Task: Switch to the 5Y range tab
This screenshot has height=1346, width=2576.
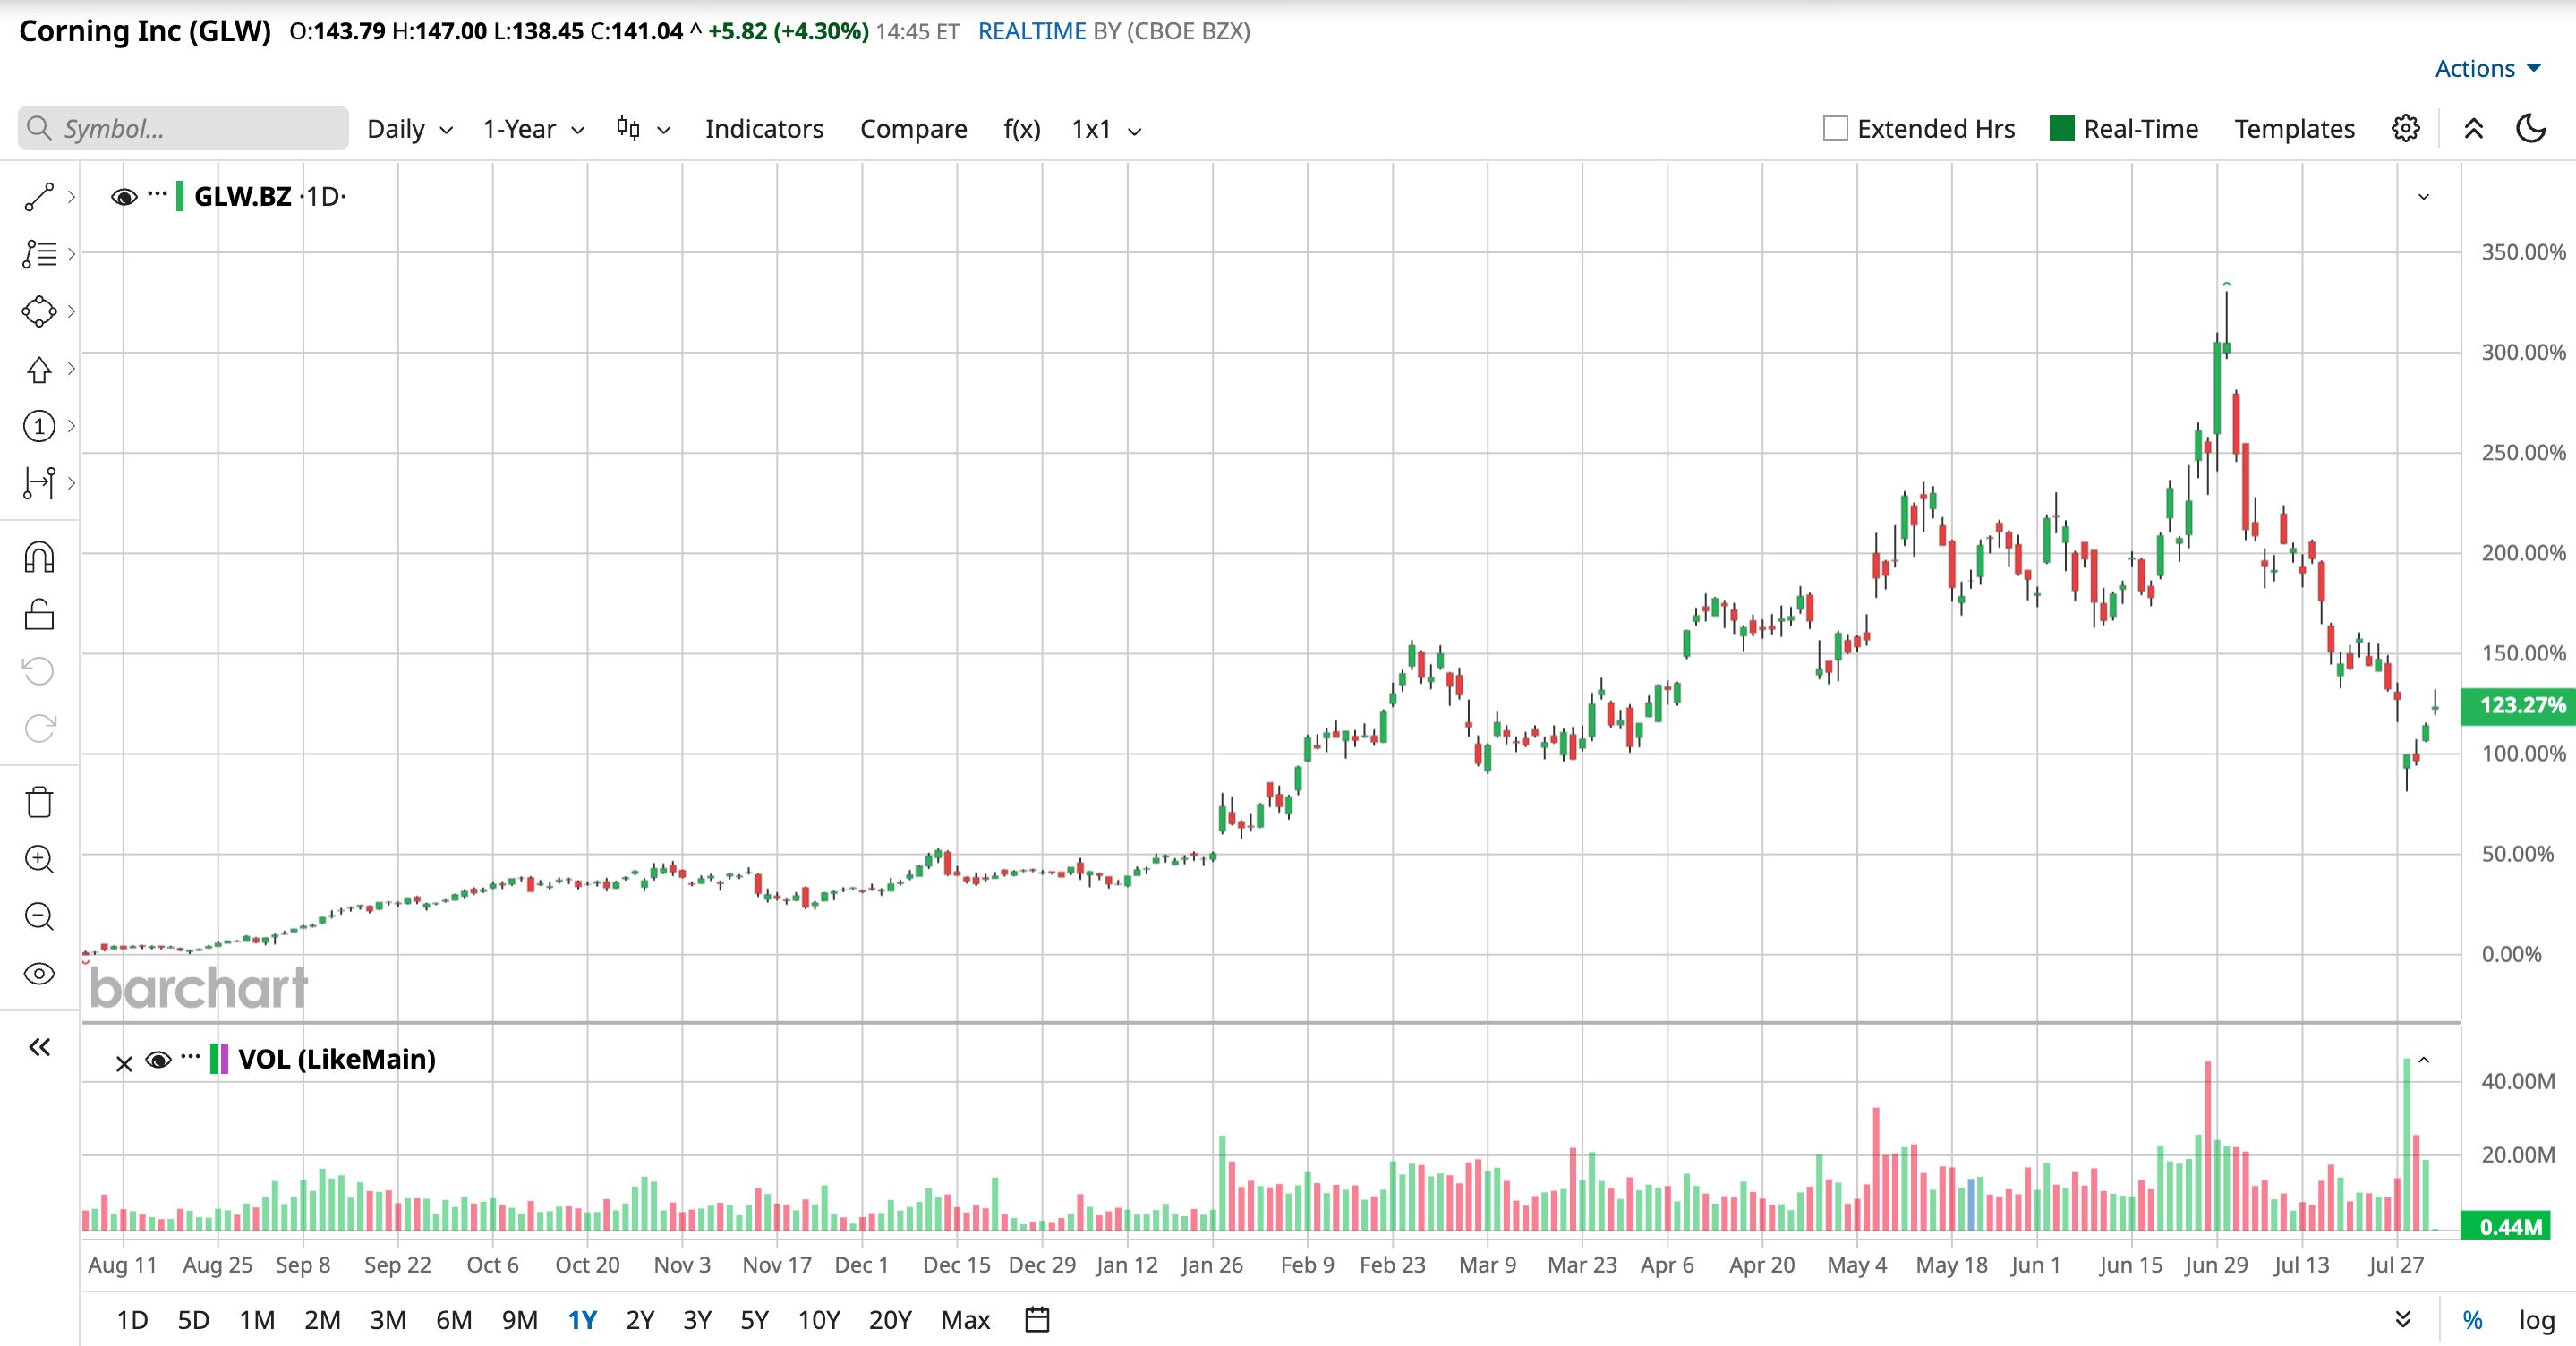Action: (754, 1320)
